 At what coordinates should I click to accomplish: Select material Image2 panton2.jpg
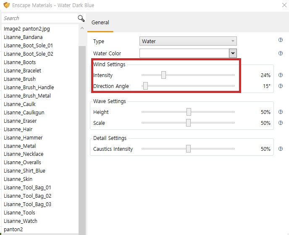(27, 29)
